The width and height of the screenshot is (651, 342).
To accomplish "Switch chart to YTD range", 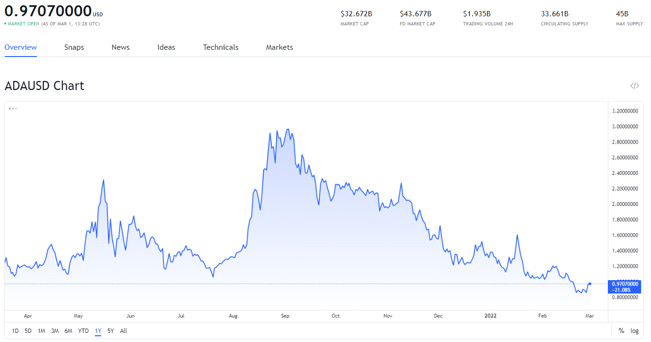I will (x=83, y=331).
